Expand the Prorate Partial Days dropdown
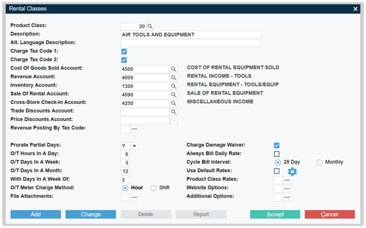This screenshot has width=366, height=228. 134,146
